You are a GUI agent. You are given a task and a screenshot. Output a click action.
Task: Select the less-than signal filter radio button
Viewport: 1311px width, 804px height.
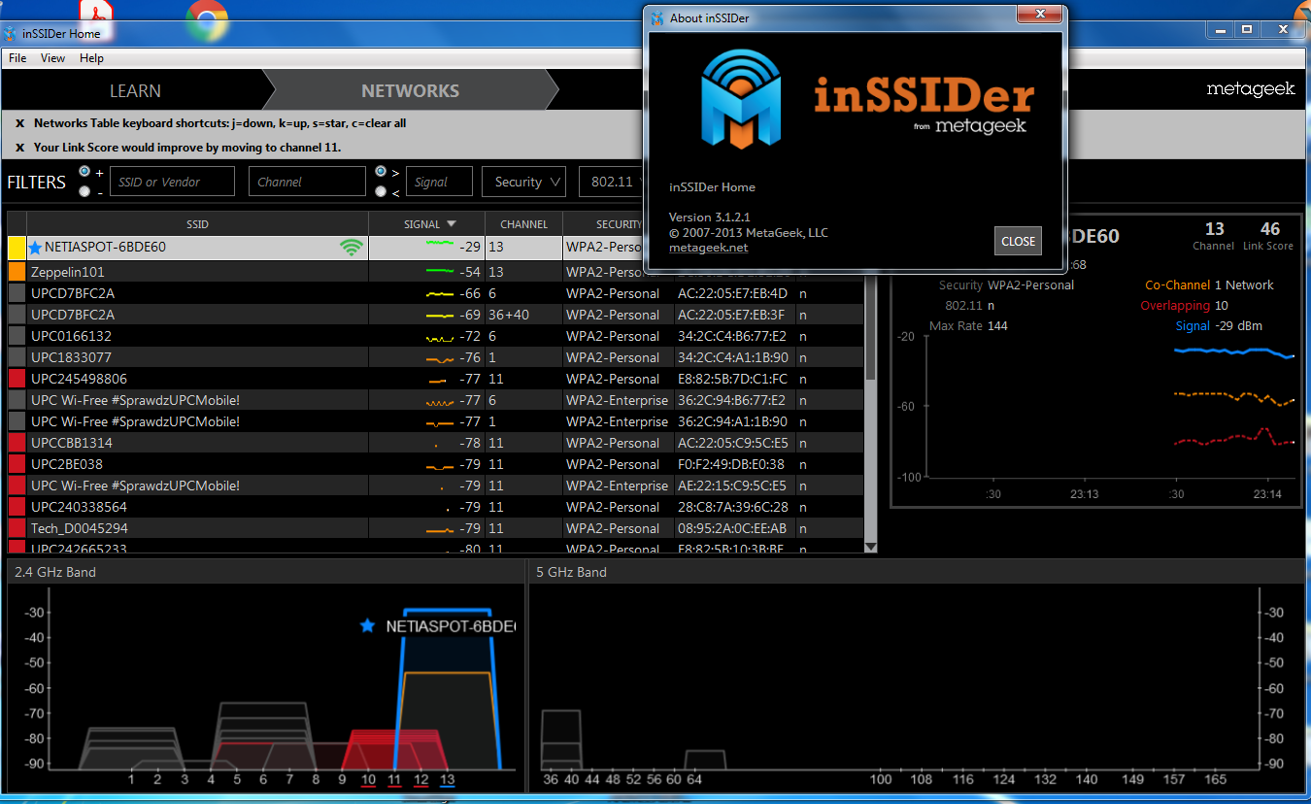(x=381, y=191)
